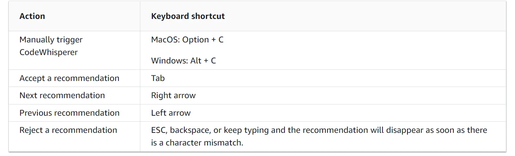Select the 'Option + C' shortcut text
The width and height of the screenshot is (515, 156).
203,40
